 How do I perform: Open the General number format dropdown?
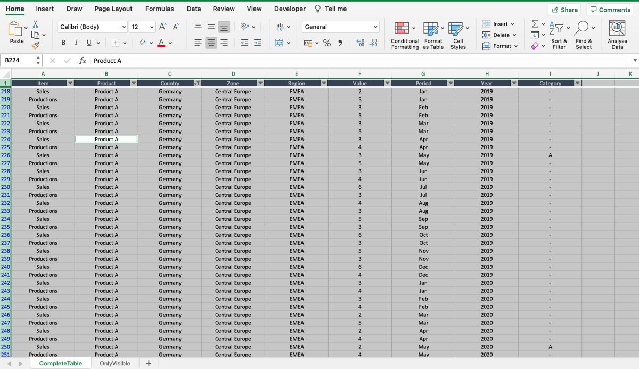click(x=340, y=26)
